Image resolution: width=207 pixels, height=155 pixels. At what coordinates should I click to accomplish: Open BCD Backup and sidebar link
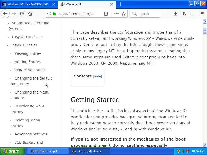29,142
